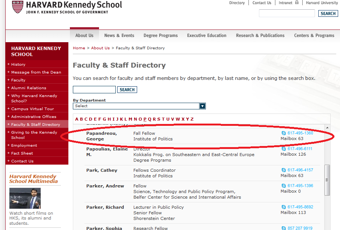Image resolution: width=340 pixels, height=230 pixels.
Task: Filter directory by letter A
Action: click(x=77, y=119)
